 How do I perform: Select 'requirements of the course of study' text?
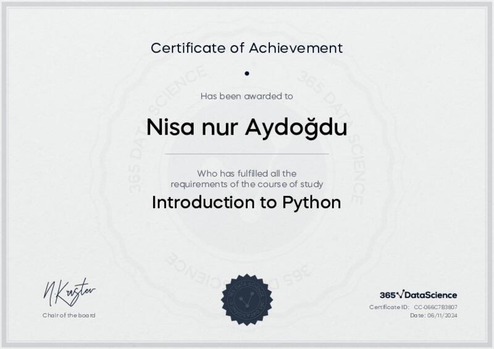pyautogui.click(x=246, y=183)
